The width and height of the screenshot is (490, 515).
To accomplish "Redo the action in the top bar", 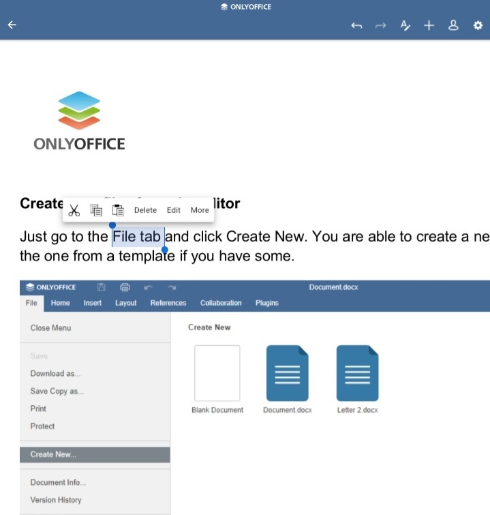I will point(381,25).
